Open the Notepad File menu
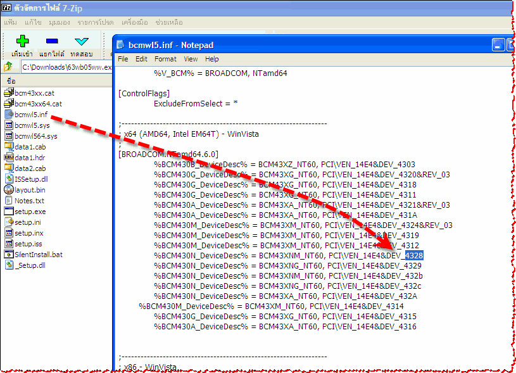Screen dimensions: 516x373 [x=123, y=59]
